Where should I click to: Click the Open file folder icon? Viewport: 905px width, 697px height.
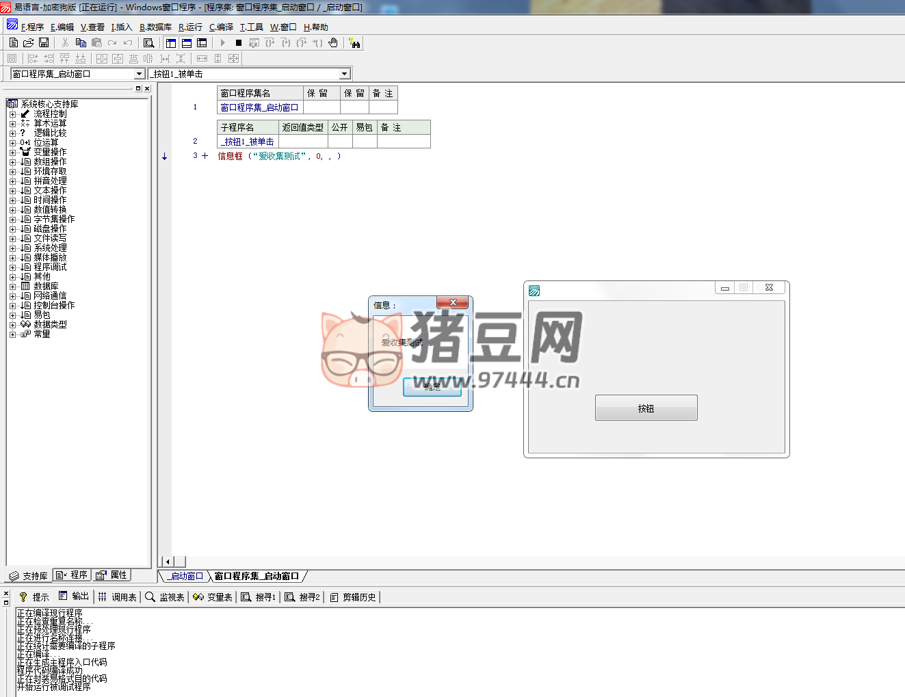point(29,42)
